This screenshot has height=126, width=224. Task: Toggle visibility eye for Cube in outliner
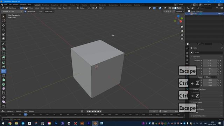(x=219, y=14)
